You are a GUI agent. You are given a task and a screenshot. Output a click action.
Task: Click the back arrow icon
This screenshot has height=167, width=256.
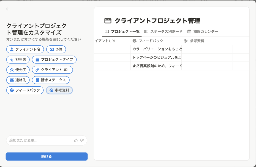(x=8, y=9)
